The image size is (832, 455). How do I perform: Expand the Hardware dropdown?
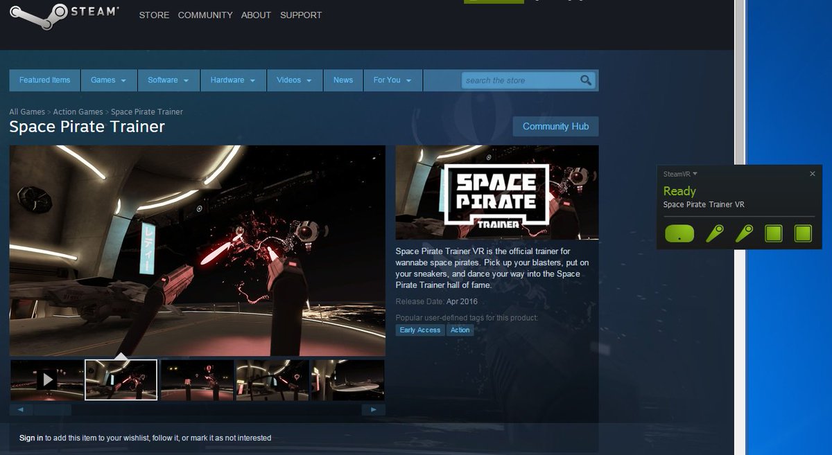pos(234,80)
